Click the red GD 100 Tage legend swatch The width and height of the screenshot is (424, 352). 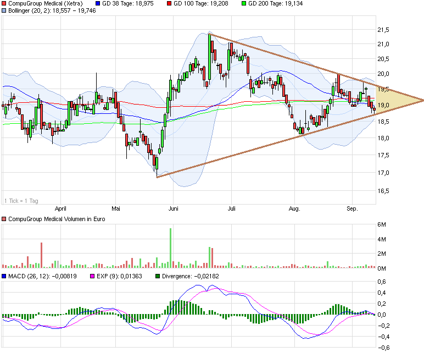[169, 3]
